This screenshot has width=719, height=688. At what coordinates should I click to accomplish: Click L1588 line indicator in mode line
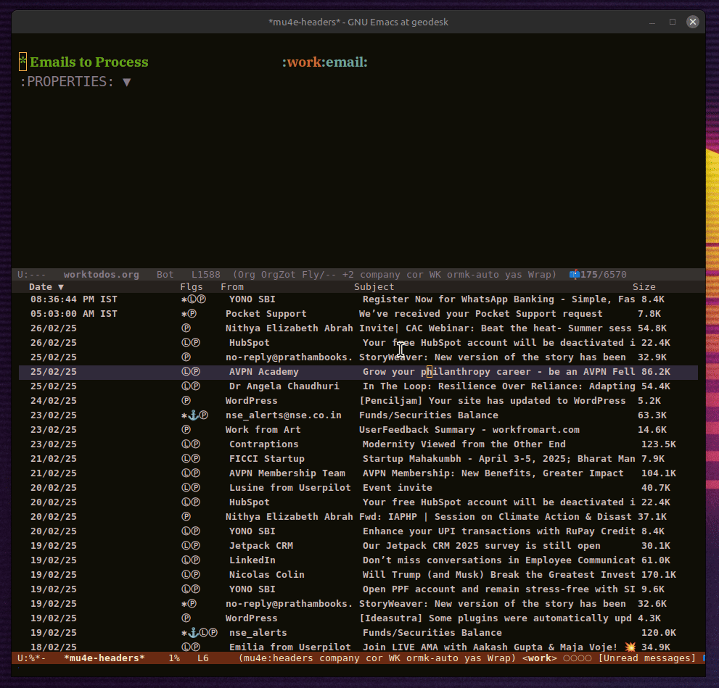pos(205,274)
